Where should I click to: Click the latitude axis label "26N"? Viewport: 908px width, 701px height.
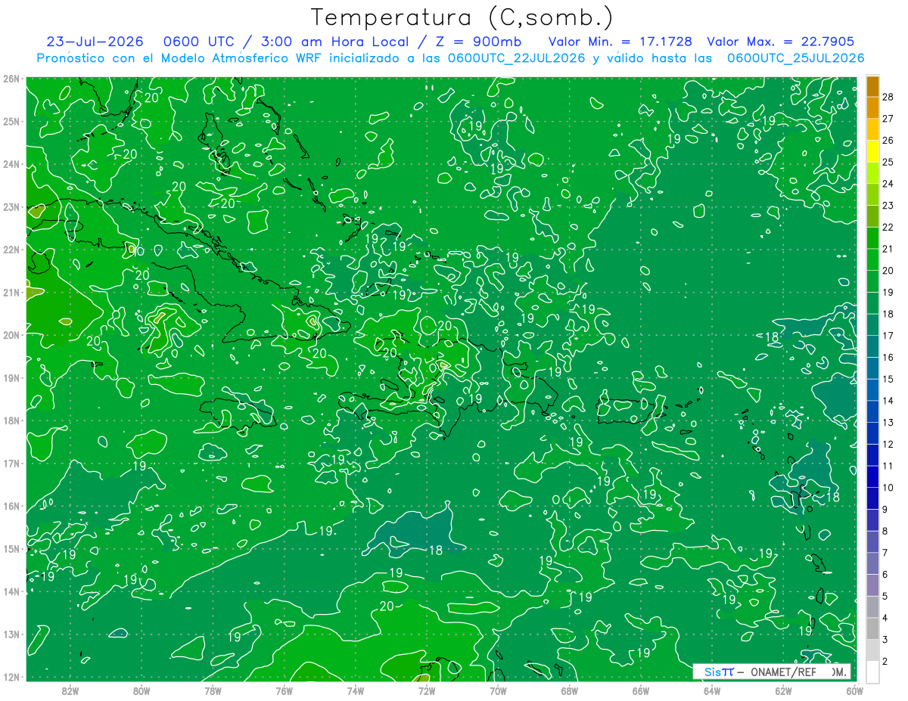coord(11,79)
